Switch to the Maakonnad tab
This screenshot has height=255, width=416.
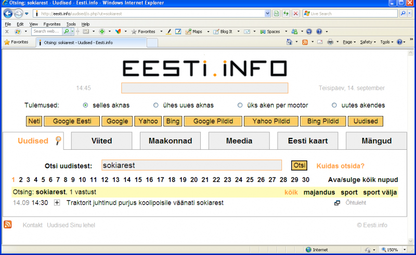click(171, 141)
